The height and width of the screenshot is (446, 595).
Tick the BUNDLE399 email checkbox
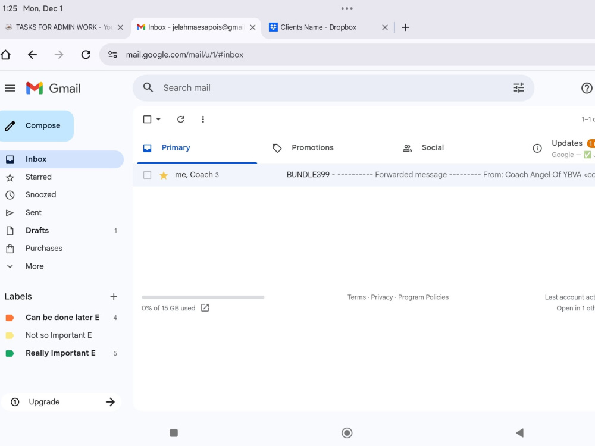point(147,175)
